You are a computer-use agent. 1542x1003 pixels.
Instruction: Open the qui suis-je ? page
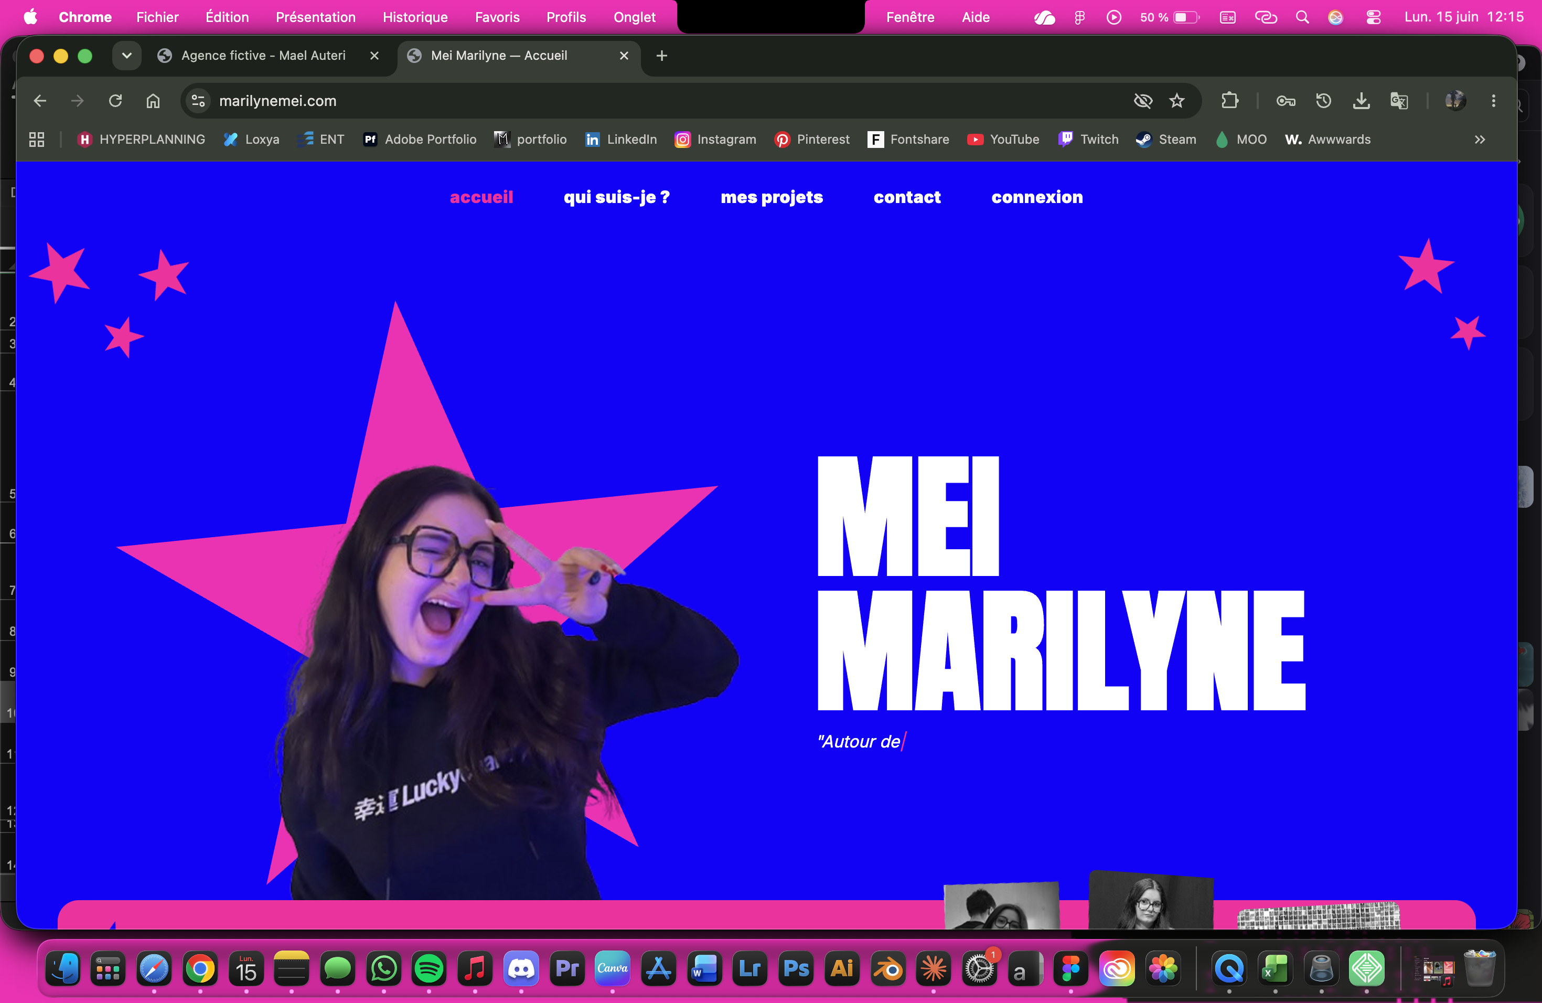tap(617, 197)
